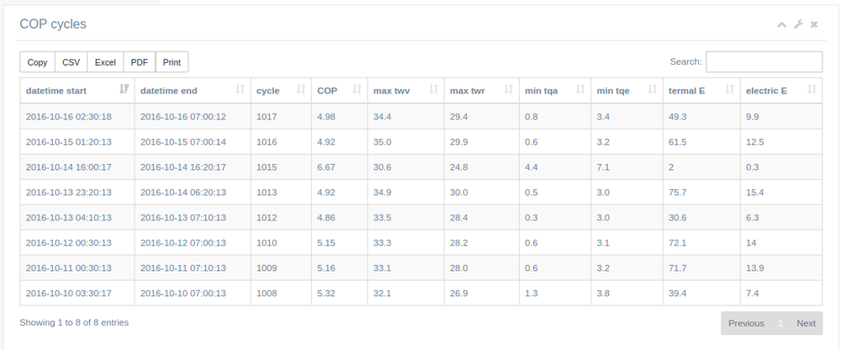This screenshot has height=350, width=841.
Task: Close the COP cycles panel
Action: [814, 25]
